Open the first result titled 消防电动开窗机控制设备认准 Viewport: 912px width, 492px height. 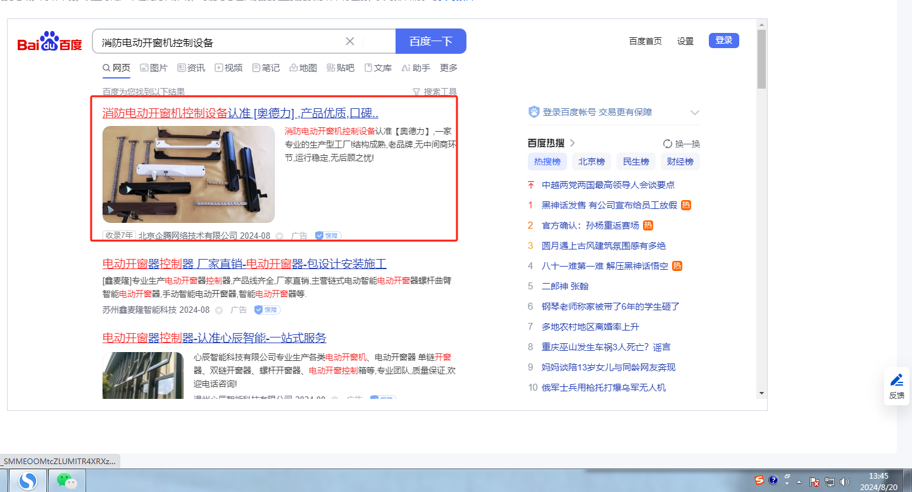click(x=240, y=113)
